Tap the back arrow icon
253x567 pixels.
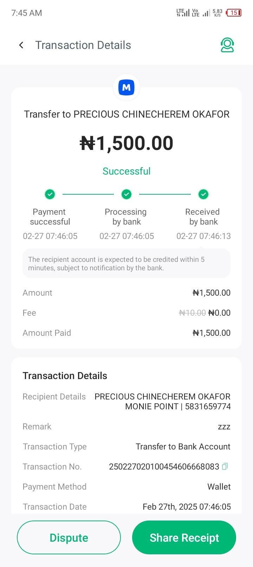pyautogui.click(x=21, y=45)
